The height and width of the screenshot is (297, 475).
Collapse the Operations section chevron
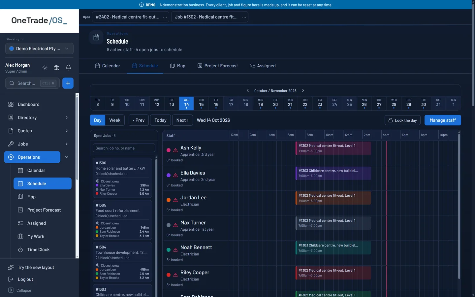point(67,157)
